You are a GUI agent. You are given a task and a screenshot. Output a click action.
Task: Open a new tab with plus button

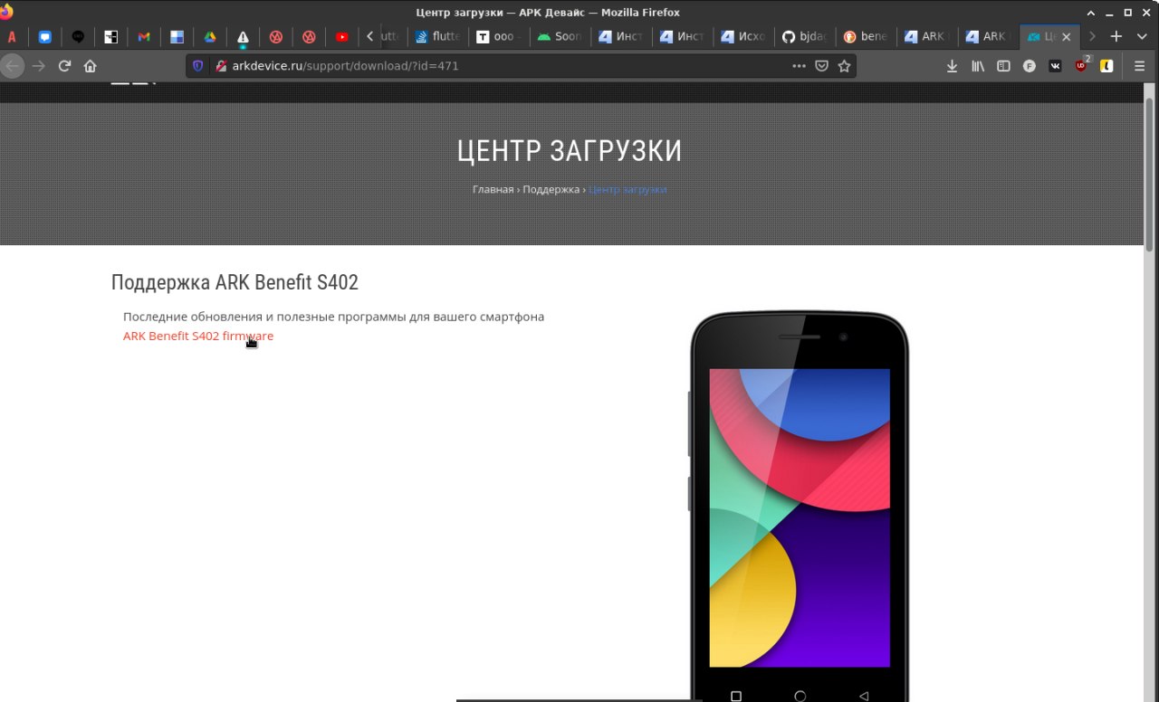(1116, 37)
